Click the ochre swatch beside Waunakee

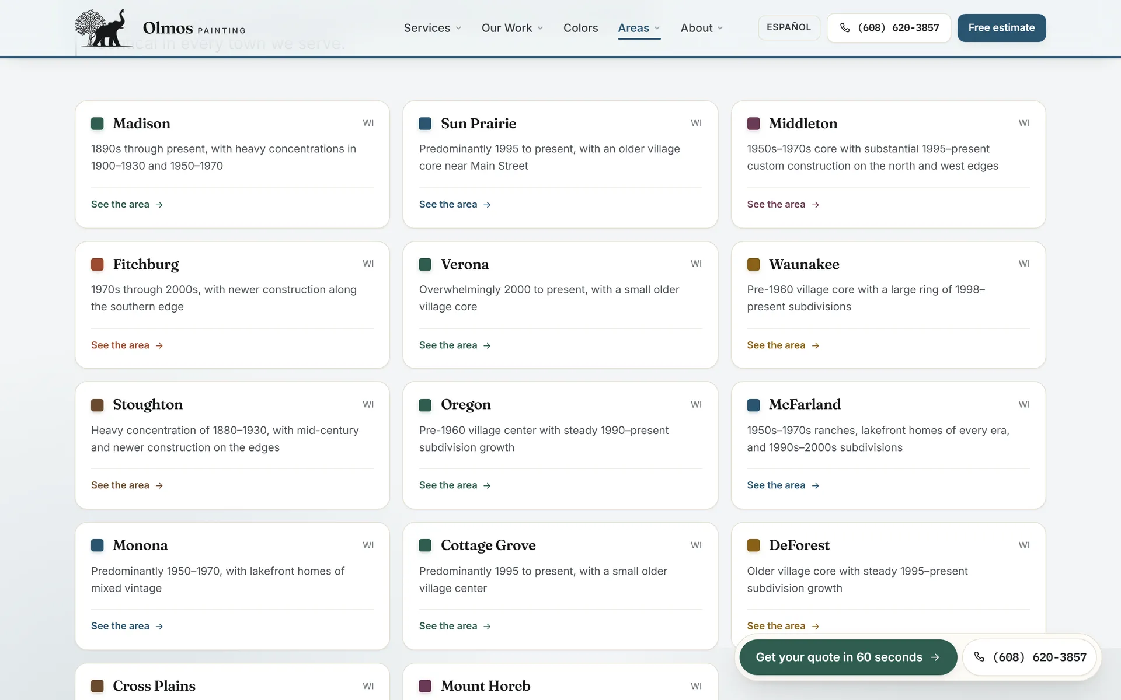[753, 264]
